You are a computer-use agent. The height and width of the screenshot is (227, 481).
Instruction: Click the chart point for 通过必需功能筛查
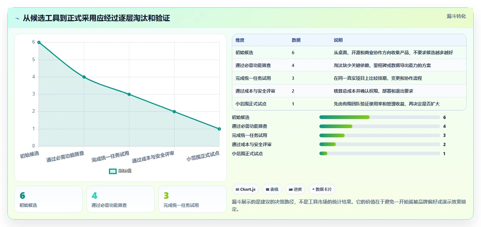[84, 77]
